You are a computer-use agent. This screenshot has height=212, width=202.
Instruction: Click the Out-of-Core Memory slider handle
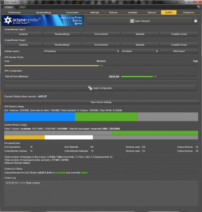(155, 76)
